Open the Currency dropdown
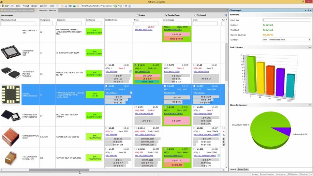313x176 pixels. click(x=310, y=40)
